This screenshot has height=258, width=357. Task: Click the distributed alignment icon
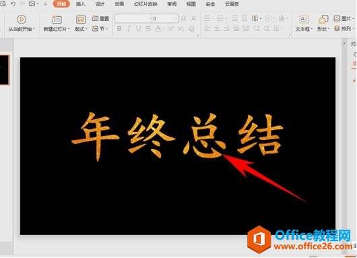[246, 29]
